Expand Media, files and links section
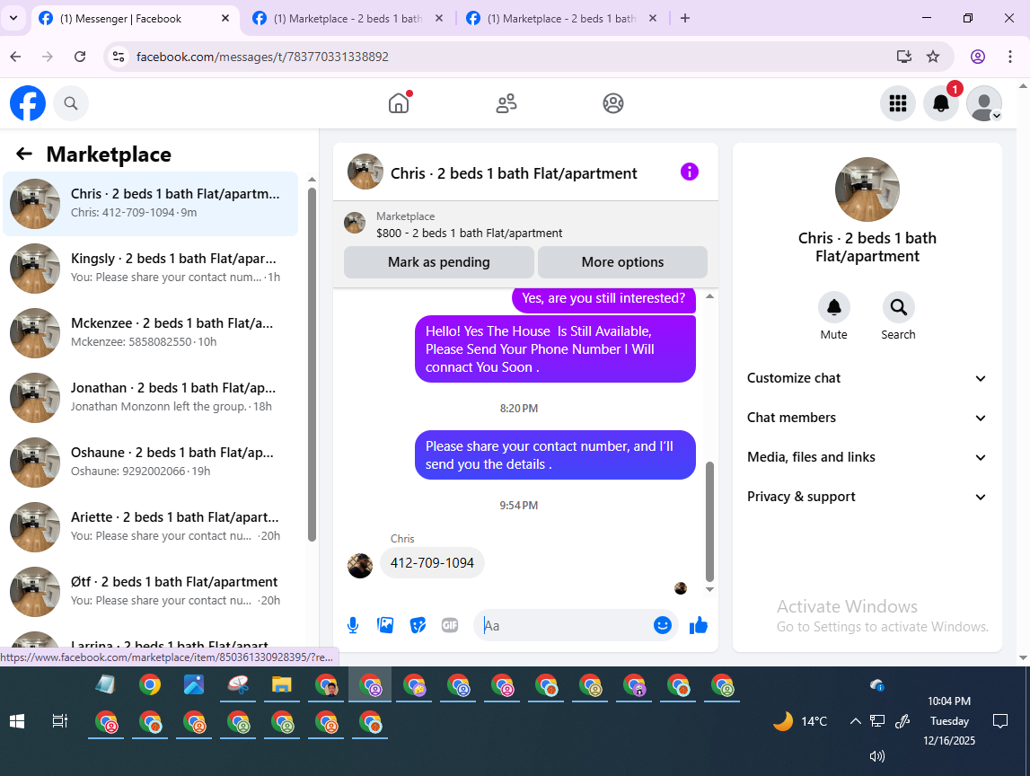Screen dimensions: 1030x776 coord(867,457)
